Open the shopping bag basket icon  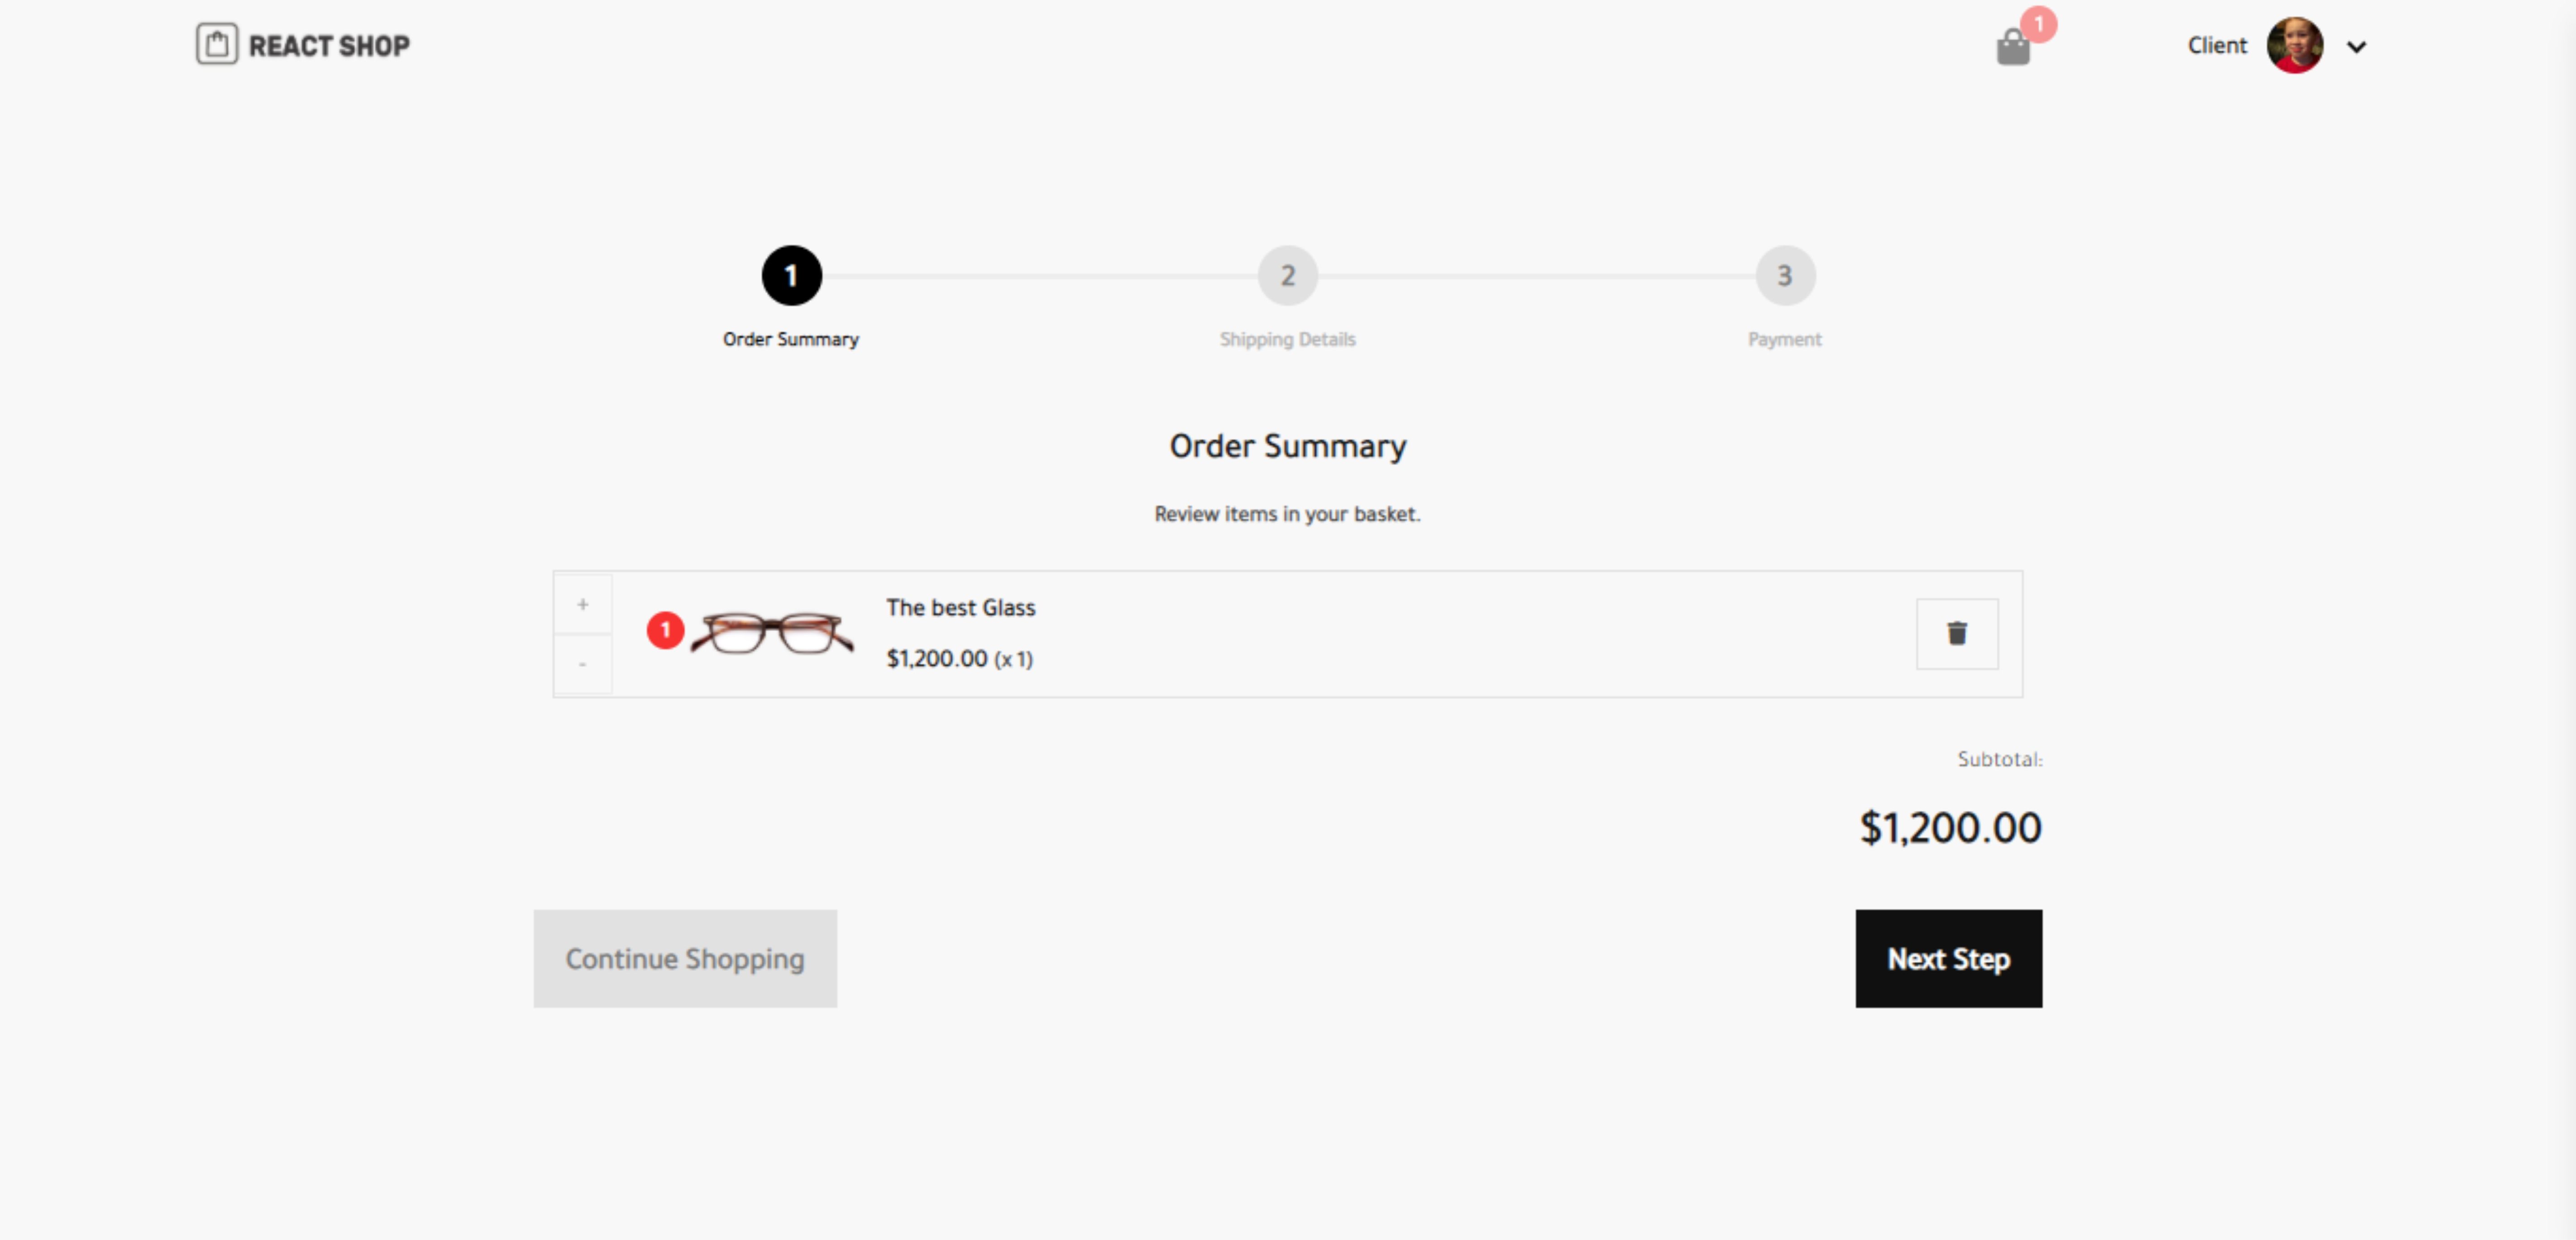[2012, 47]
